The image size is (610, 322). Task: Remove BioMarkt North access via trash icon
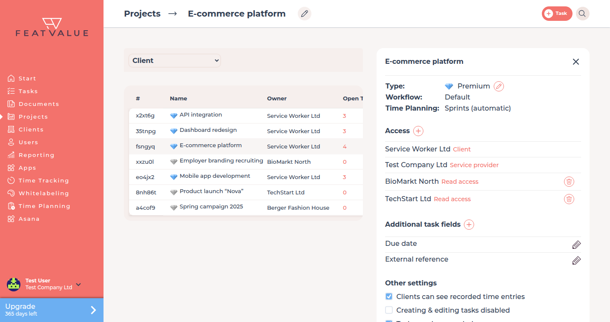coord(569,182)
